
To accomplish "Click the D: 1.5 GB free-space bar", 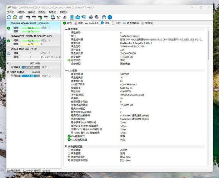I will coord(31,76).
